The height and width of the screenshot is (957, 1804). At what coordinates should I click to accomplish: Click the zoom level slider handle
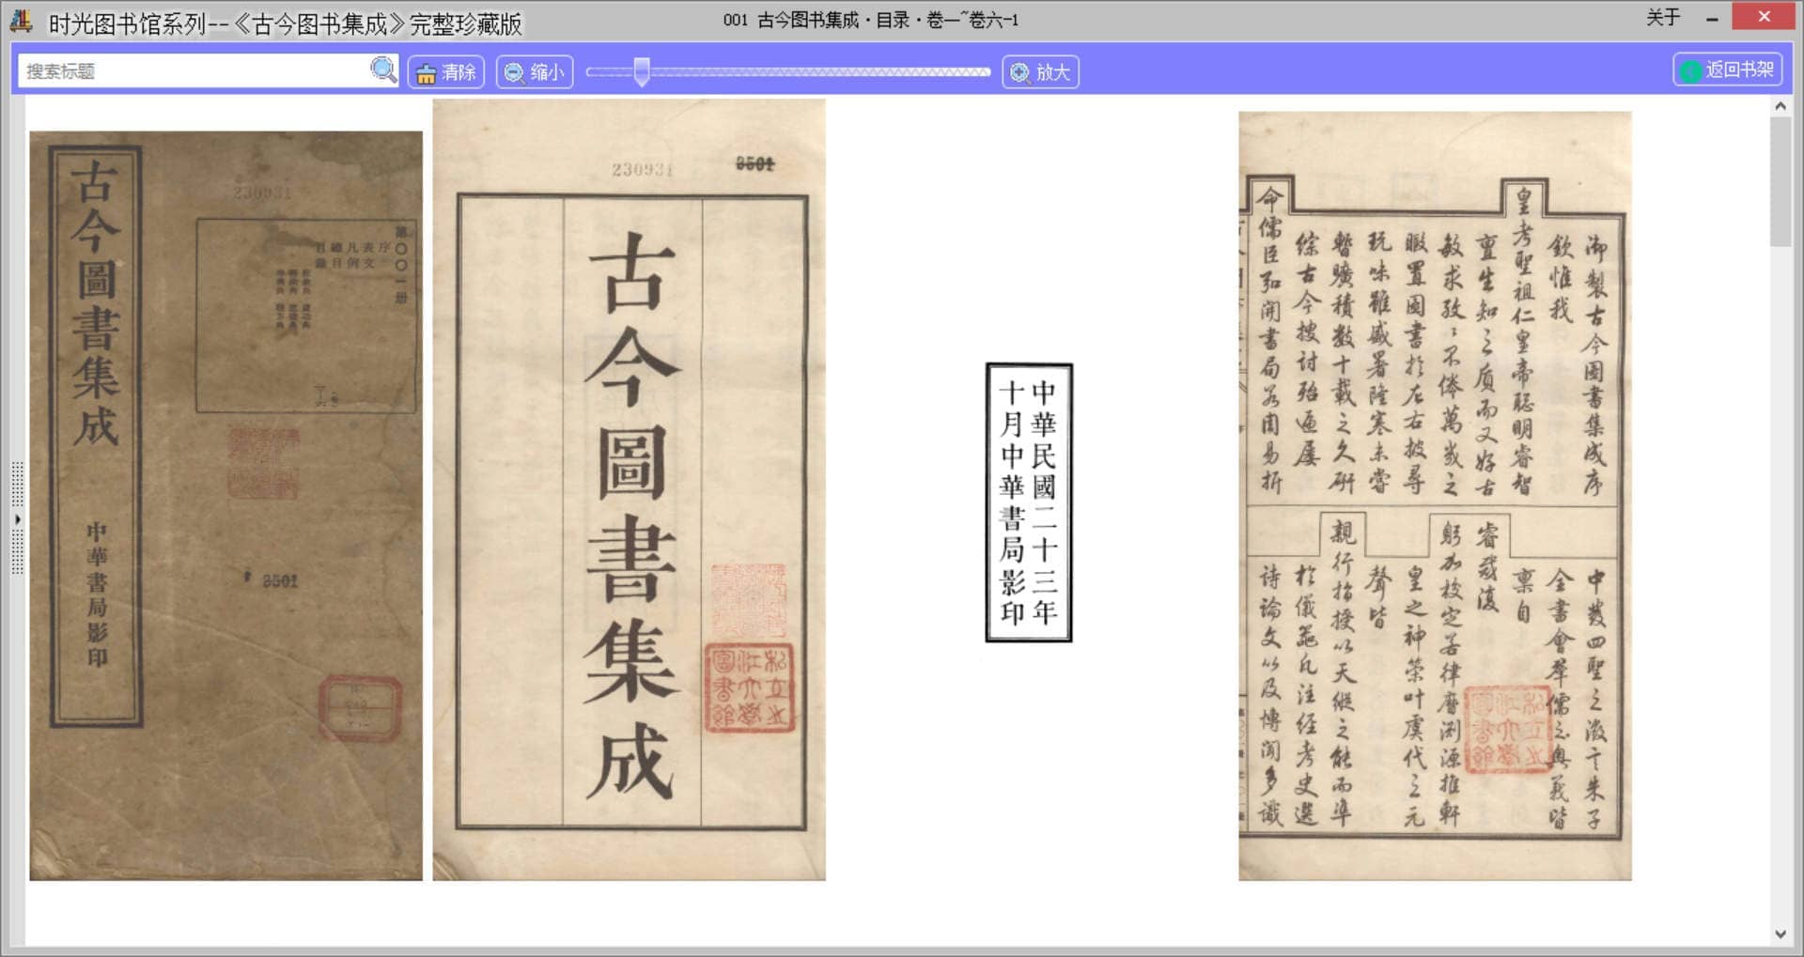click(642, 72)
